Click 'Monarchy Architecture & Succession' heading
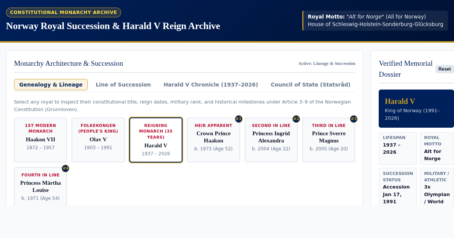Image resolution: width=454 pixels, height=238 pixels. [x=68, y=63]
